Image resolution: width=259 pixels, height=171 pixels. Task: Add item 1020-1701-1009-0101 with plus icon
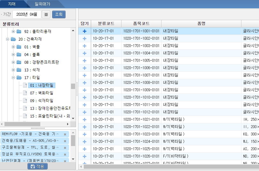84,90
